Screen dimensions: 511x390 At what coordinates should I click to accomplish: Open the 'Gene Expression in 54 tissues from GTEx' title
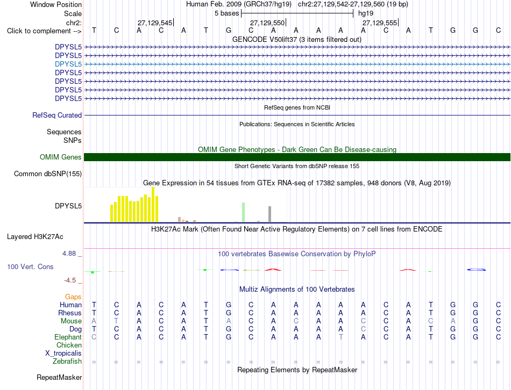[297, 183]
